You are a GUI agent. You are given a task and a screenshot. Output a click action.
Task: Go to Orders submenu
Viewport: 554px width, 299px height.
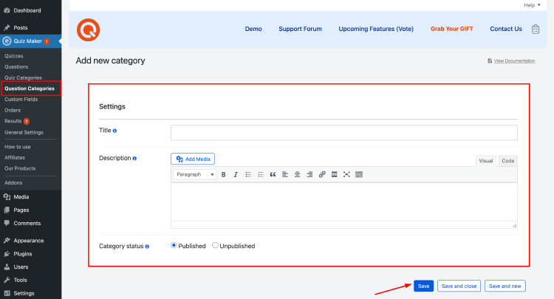(13, 111)
